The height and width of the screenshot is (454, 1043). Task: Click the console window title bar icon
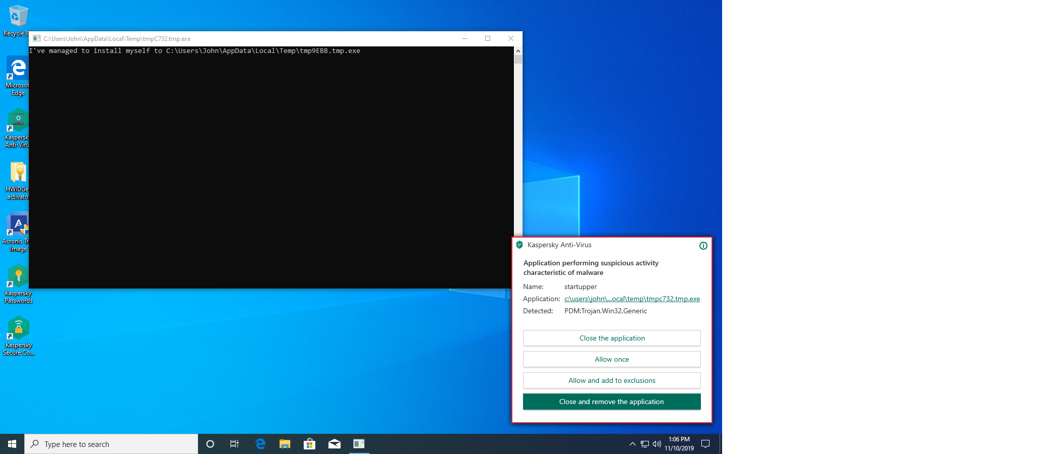tap(36, 38)
